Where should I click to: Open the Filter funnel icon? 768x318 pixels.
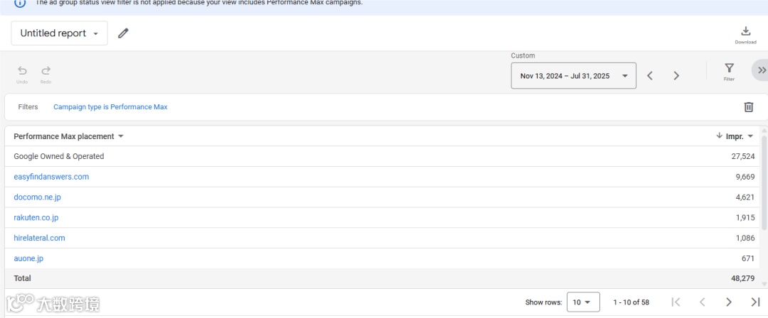coord(729,72)
